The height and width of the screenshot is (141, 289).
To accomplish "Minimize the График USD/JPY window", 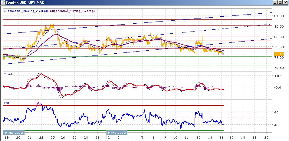I will (x=275, y=3).
